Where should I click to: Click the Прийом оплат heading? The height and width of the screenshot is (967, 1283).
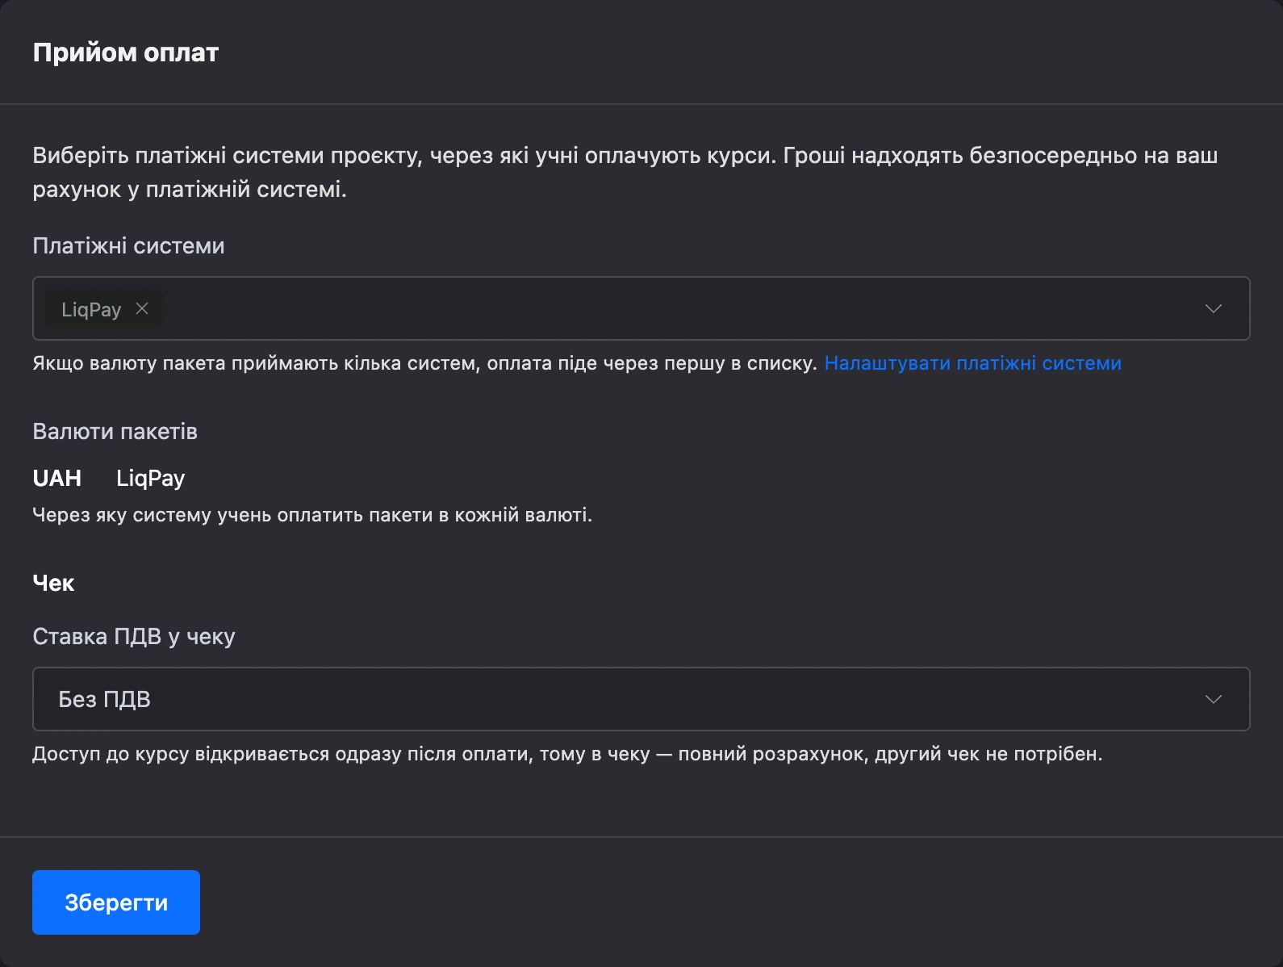click(x=125, y=52)
